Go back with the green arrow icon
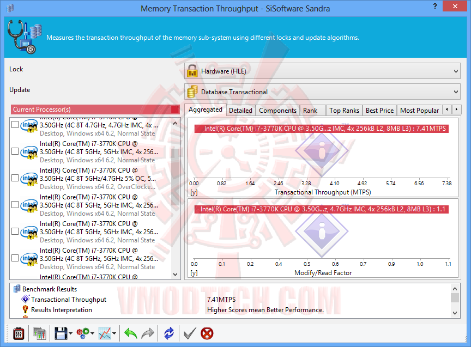This screenshot has height=347, width=471. (130, 333)
